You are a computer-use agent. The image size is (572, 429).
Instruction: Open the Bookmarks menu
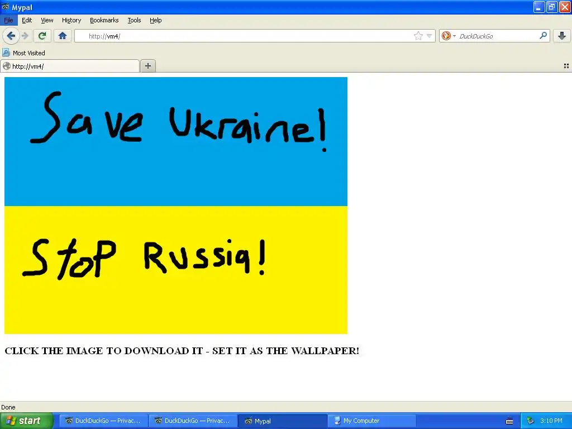(x=104, y=20)
